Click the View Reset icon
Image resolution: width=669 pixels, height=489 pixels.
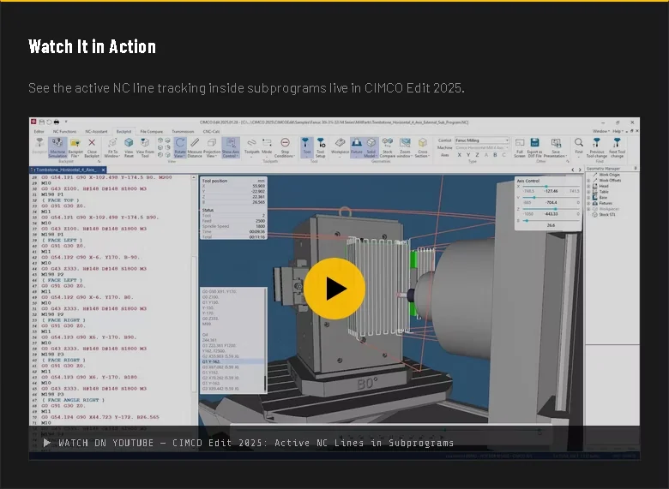click(x=129, y=147)
